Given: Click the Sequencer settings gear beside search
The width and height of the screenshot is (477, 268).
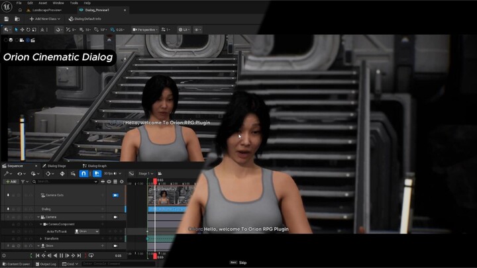Looking at the screenshot, I should point(122,181).
